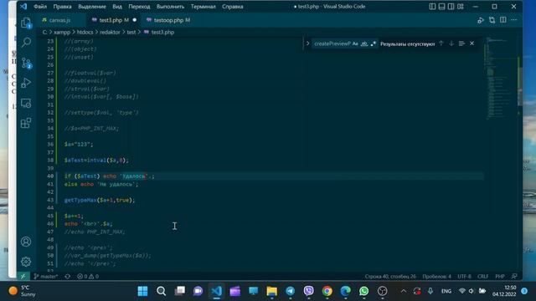
Task: Open the Выделение menu
Action: point(92,7)
